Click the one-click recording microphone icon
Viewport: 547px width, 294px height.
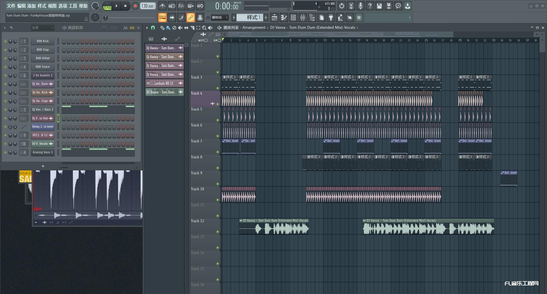[x=361, y=6]
